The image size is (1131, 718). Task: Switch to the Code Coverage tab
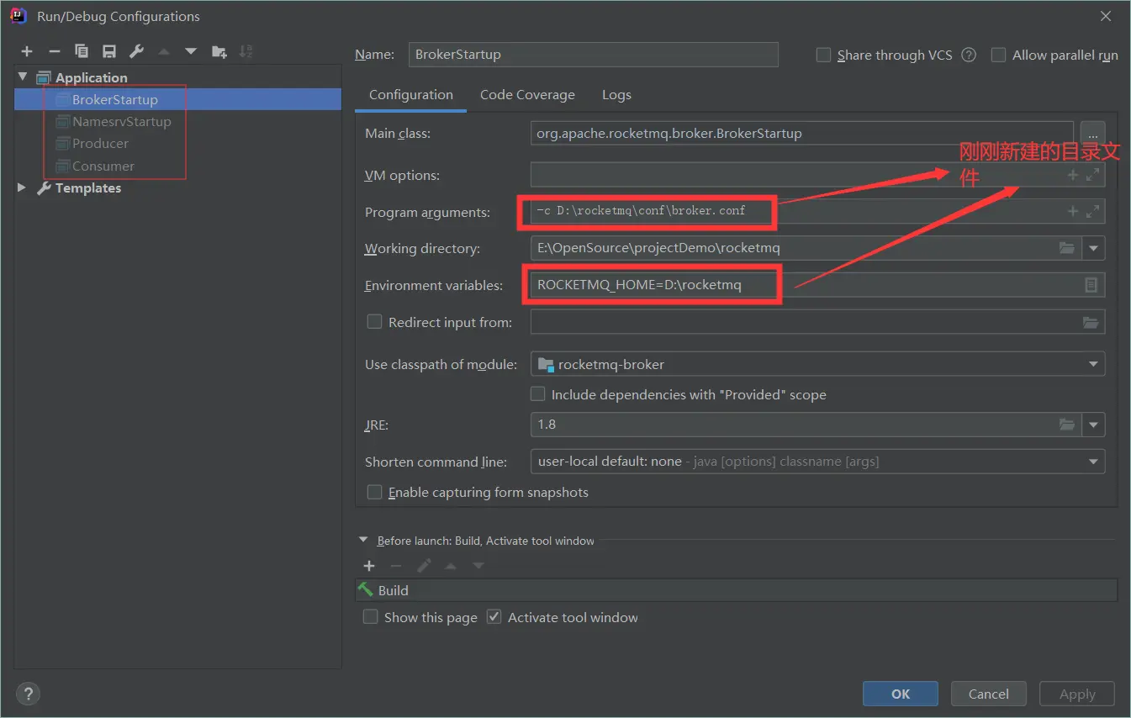527,95
